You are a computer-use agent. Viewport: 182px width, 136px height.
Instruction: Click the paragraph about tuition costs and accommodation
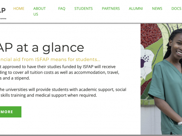(60, 72)
